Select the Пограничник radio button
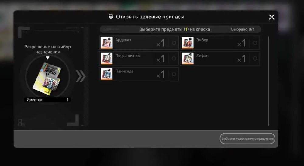Screen dimensions: 304x166 pos(174,58)
